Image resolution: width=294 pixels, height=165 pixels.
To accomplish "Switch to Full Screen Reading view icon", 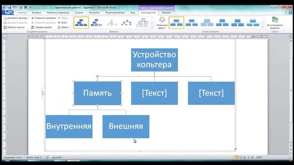I will tap(240, 157).
